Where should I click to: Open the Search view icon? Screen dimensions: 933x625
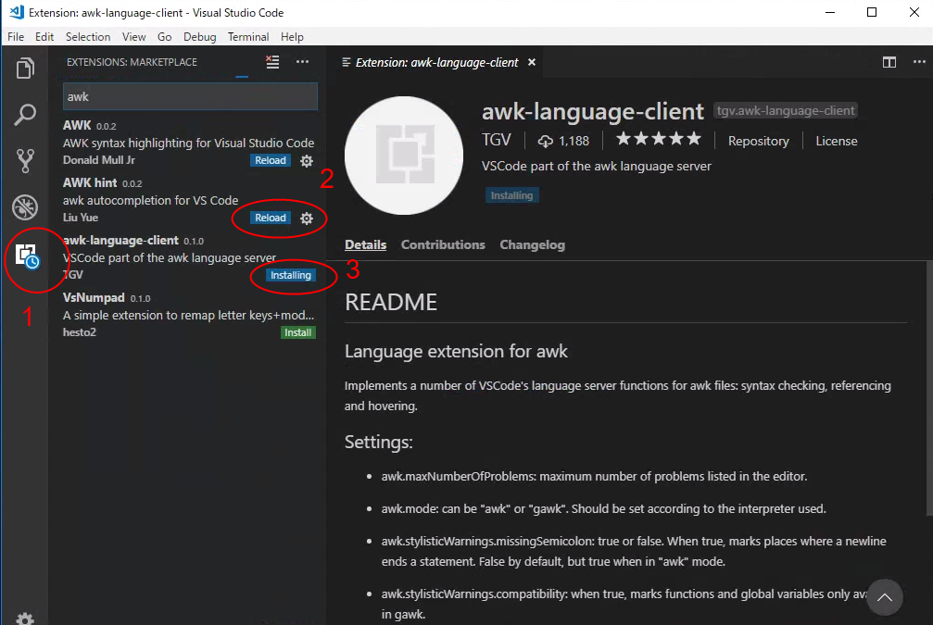[x=25, y=116]
